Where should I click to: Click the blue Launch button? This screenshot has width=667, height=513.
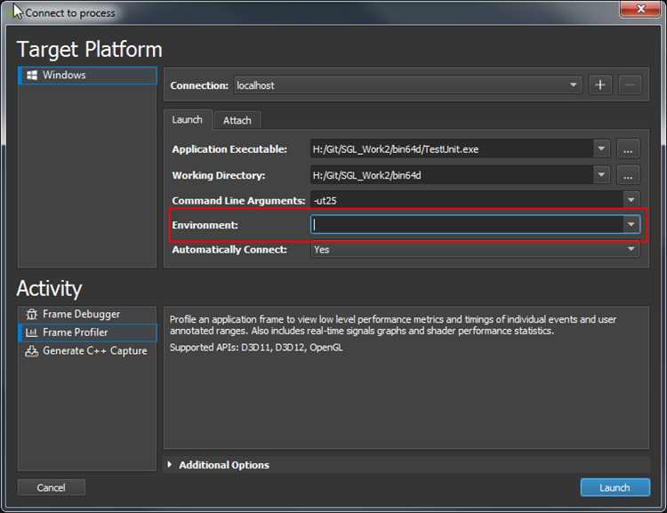click(x=615, y=487)
